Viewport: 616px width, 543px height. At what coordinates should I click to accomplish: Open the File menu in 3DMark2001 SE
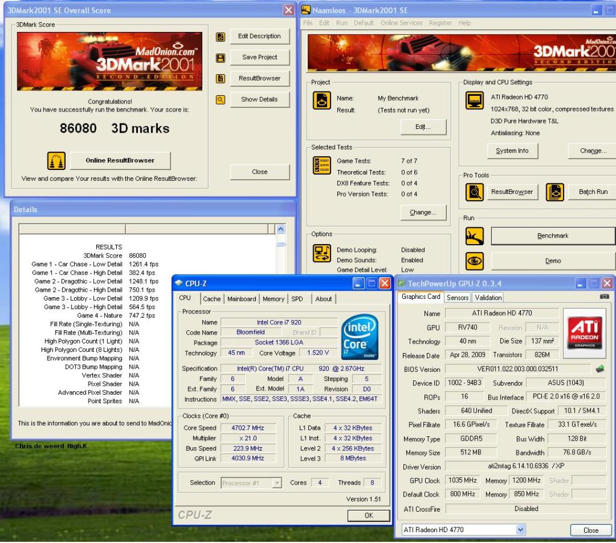click(x=308, y=23)
